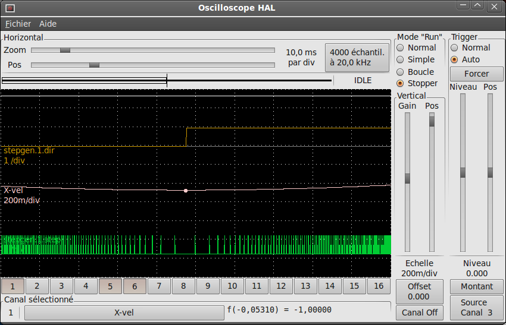Select channel 5 button

(110, 286)
